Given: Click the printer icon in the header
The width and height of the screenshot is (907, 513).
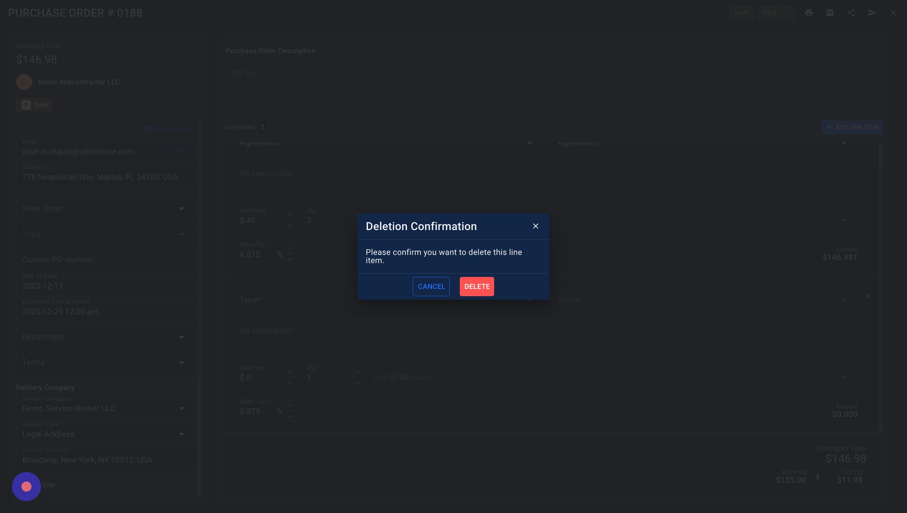Looking at the screenshot, I should click(x=809, y=13).
